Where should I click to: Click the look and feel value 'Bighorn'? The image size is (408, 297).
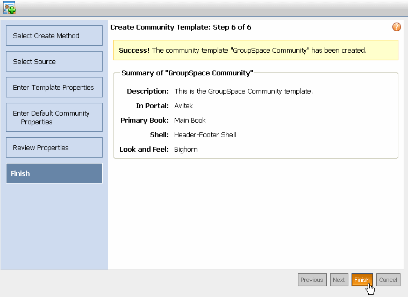pos(186,150)
